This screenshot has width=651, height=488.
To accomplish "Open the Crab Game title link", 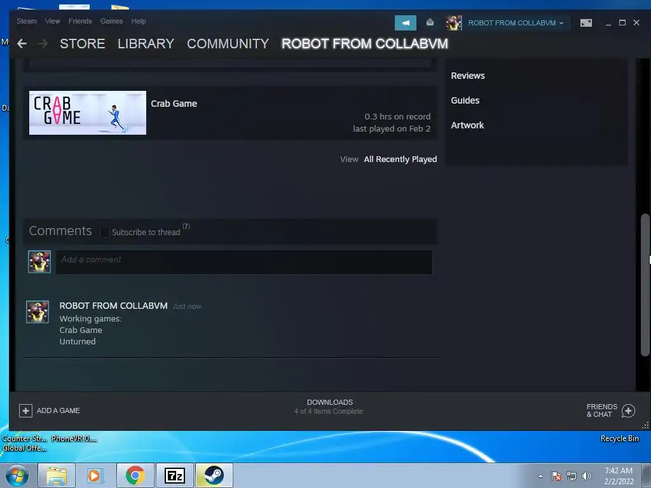I will [x=174, y=104].
